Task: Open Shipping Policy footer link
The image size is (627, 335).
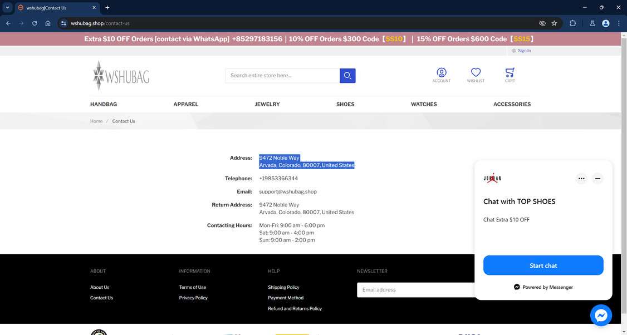Action: pos(283,288)
